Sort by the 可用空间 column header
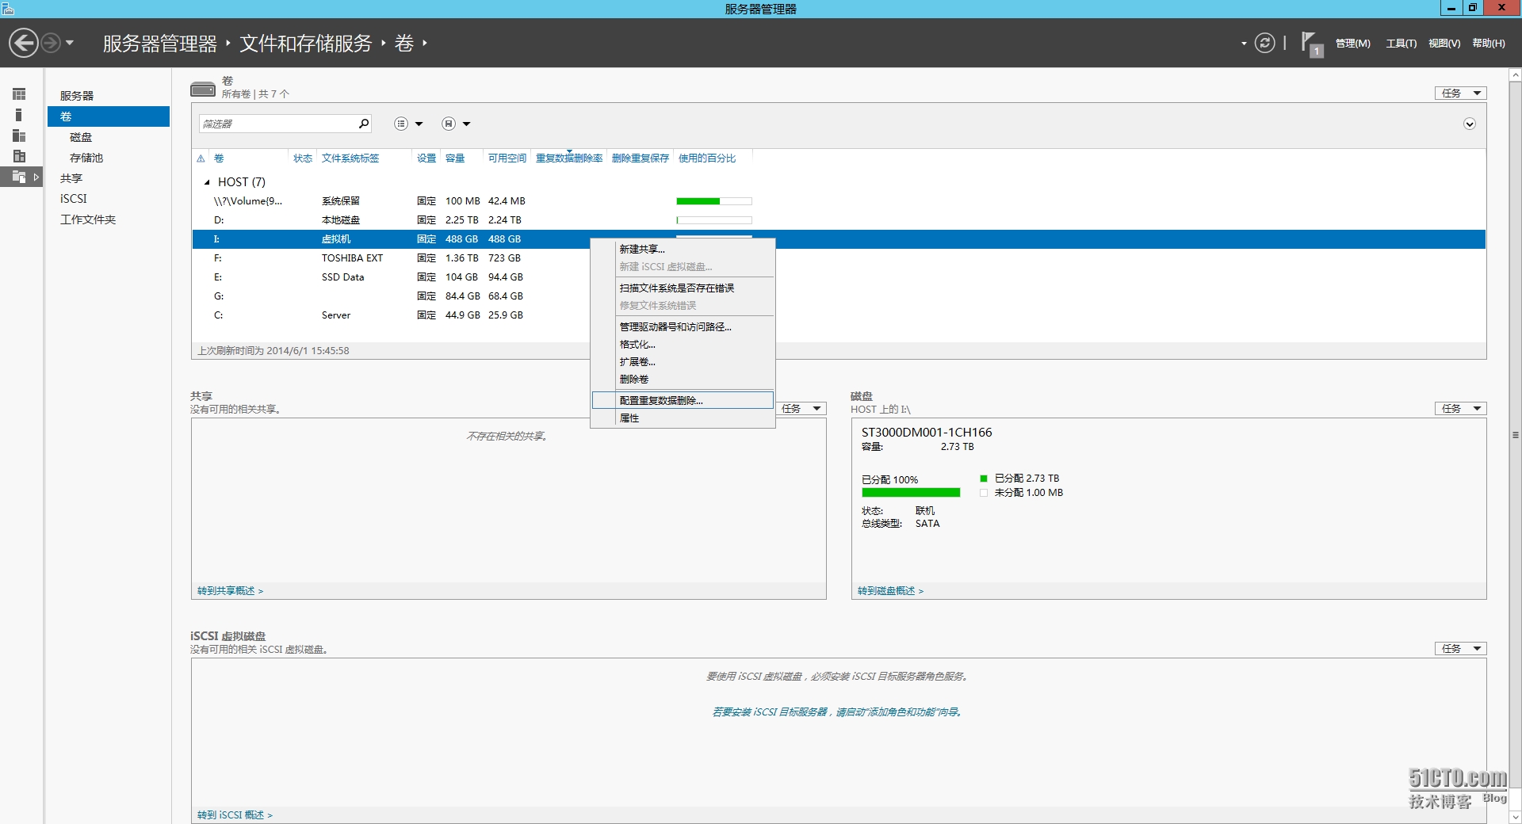Image resolution: width=1522 pixels, height=824 pixels. pyautogui.click(x=507, y=158)
